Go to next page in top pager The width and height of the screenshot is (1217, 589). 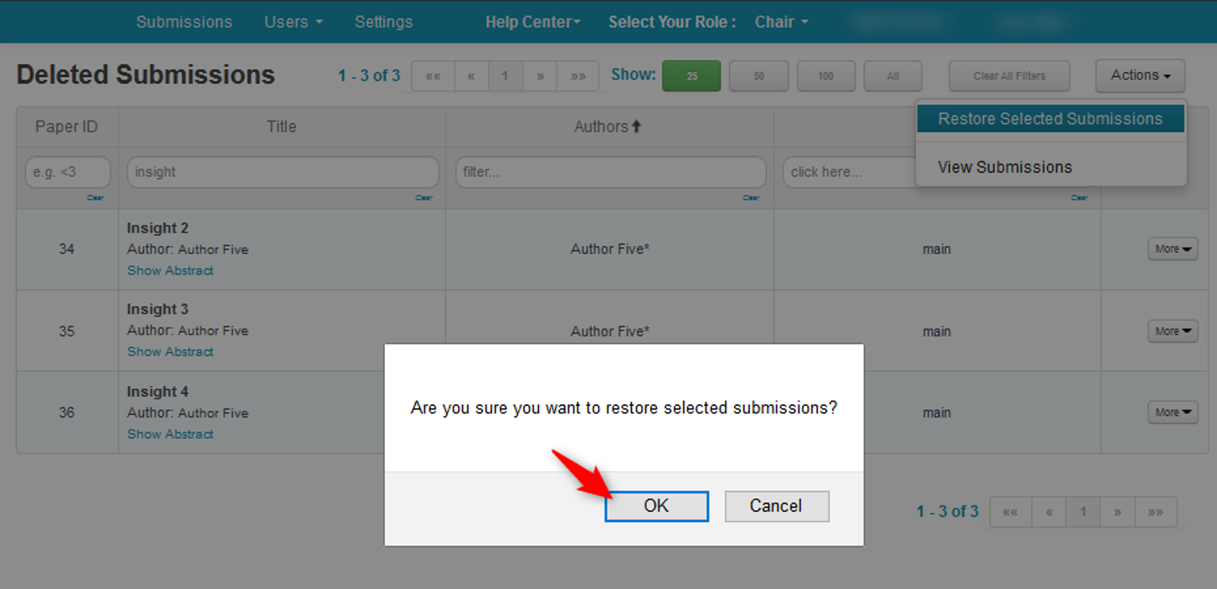[540, 76]
